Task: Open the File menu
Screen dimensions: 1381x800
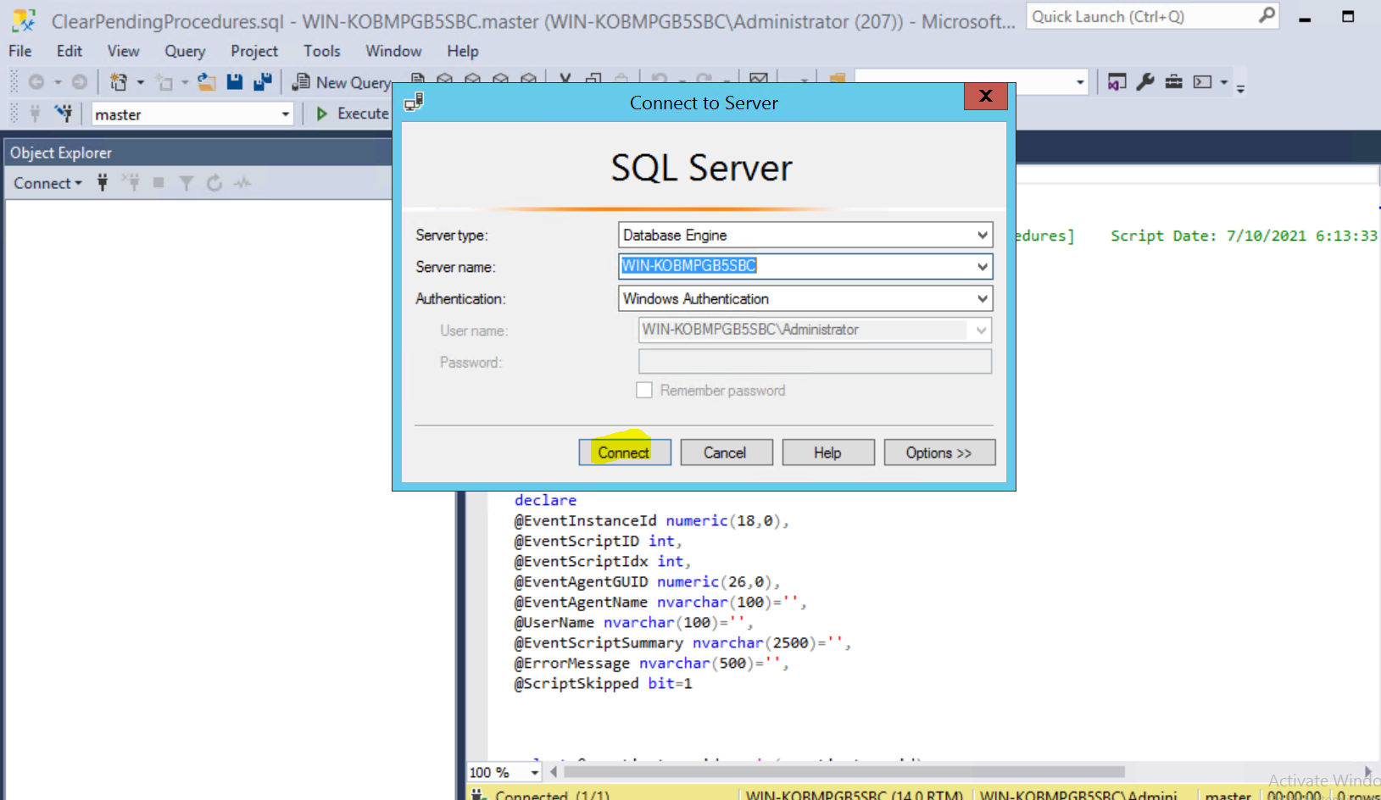Action: (20, 51)
